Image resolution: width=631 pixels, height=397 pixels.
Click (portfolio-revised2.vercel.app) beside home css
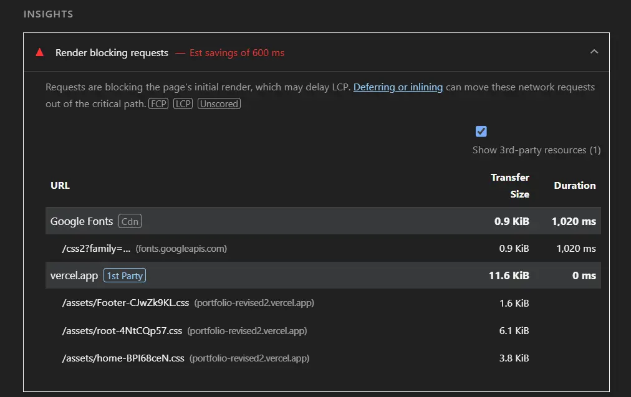coord(249,358)
